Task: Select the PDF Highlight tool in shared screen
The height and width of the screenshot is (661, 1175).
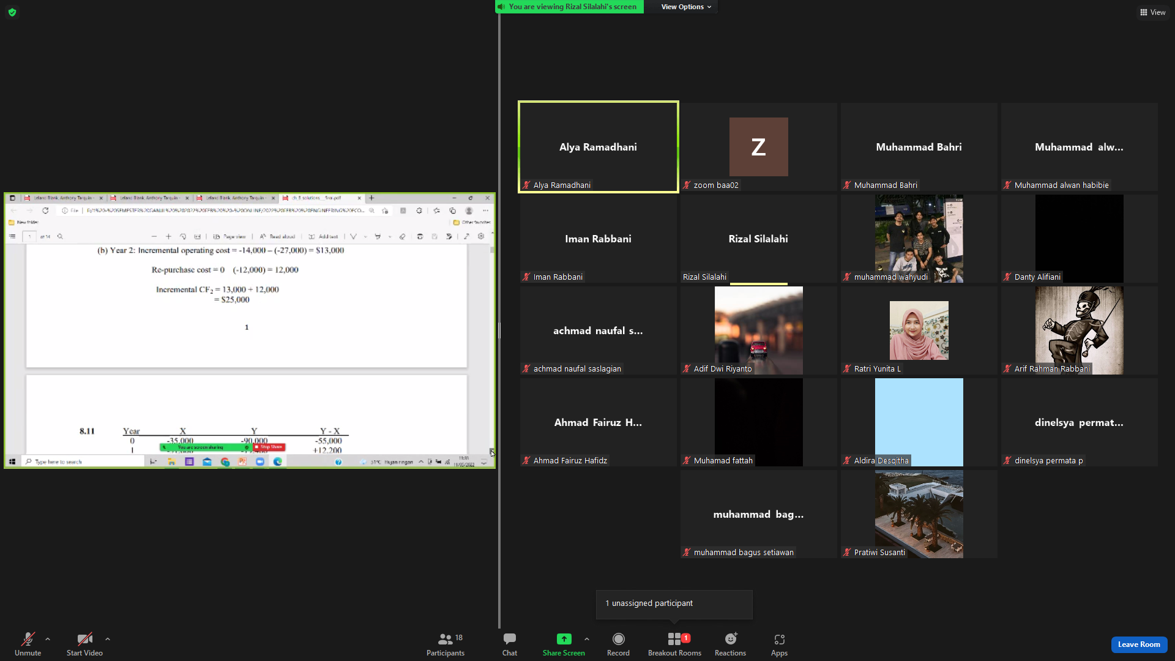Action: 378,237
